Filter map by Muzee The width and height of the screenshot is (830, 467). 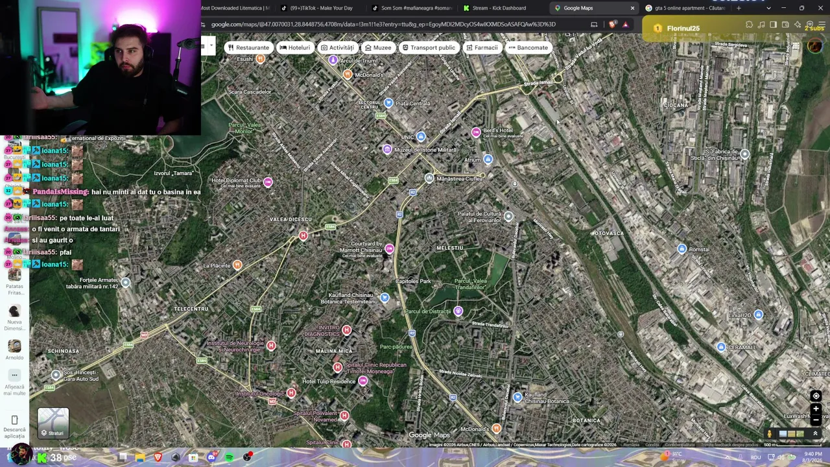[x=377, y=47]
